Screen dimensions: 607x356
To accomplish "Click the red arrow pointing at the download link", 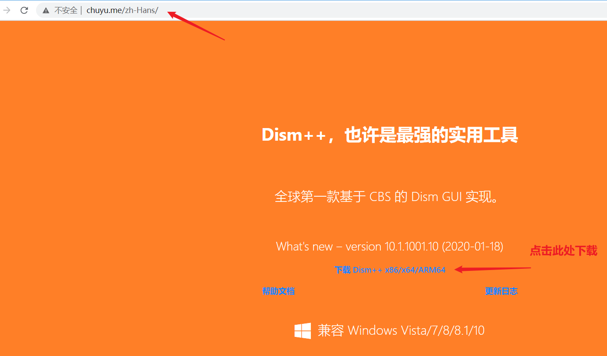I will [x=493, y=269].
